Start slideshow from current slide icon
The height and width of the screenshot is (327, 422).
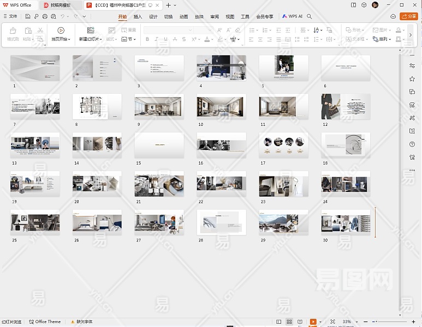point(61,31)
